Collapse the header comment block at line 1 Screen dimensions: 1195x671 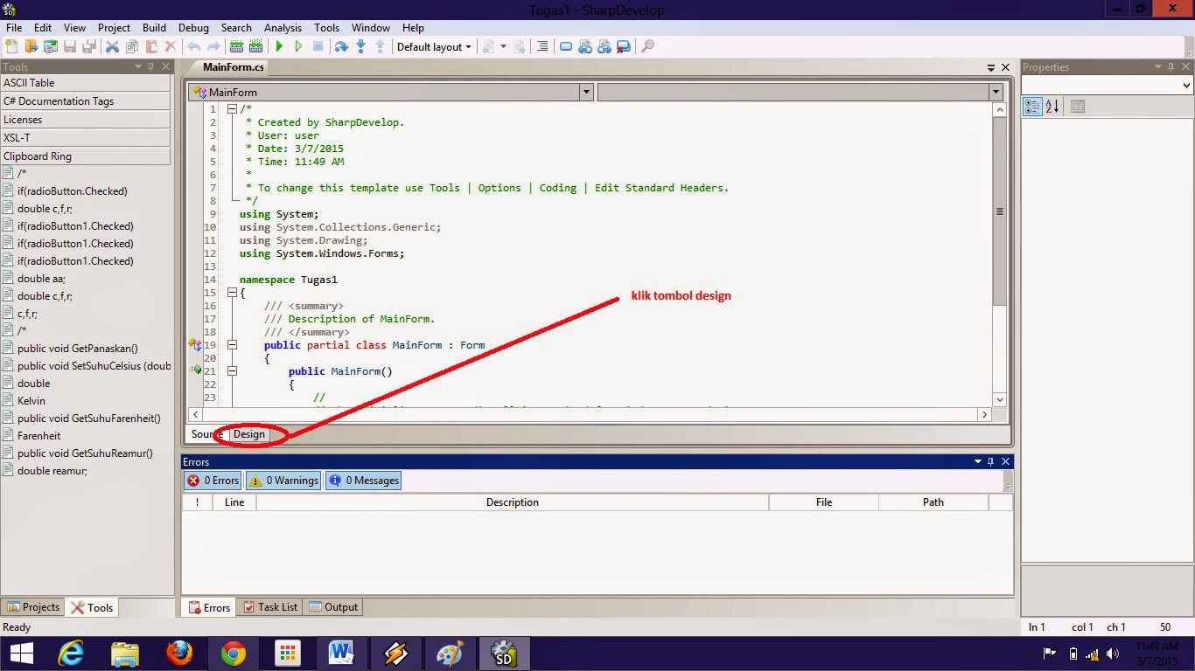point(232,109)
